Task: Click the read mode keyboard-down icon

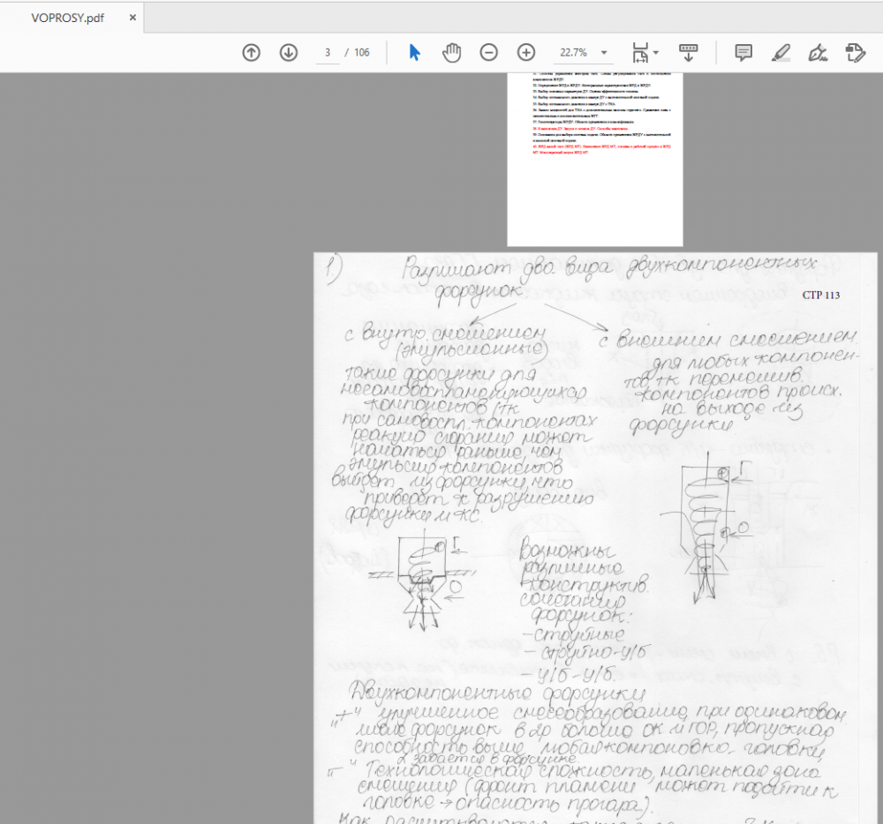Action: 688,53
